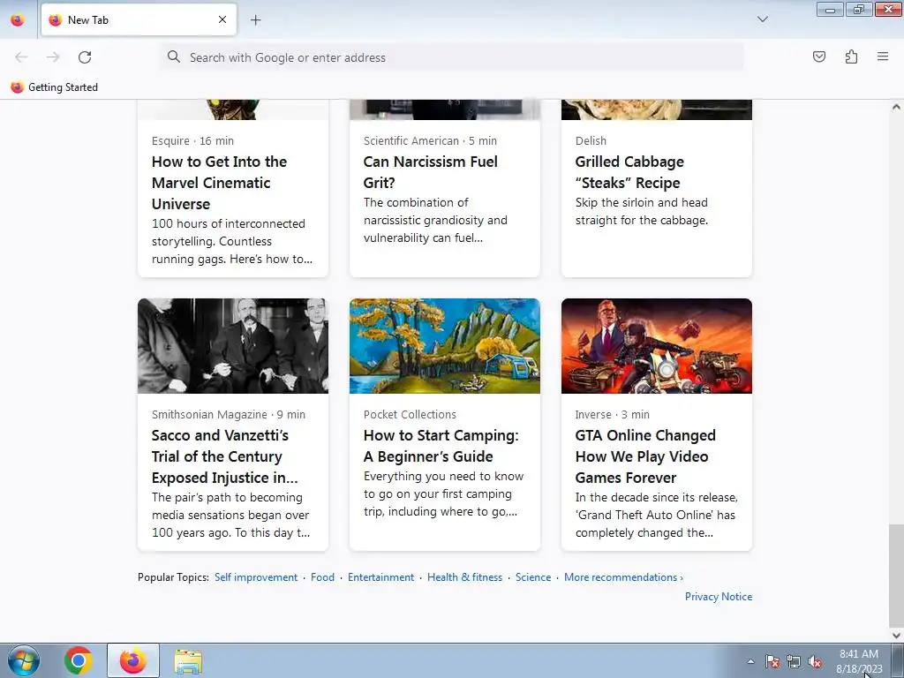Open the Privacy Notice link
This screenshot has width=904, height=678.
[719, 597]
